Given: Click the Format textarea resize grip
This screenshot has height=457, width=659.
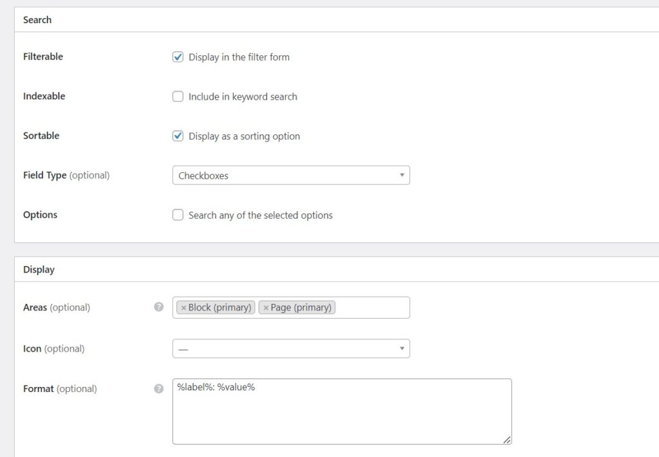Looking at the screenshot, I should tap(508, 440).
